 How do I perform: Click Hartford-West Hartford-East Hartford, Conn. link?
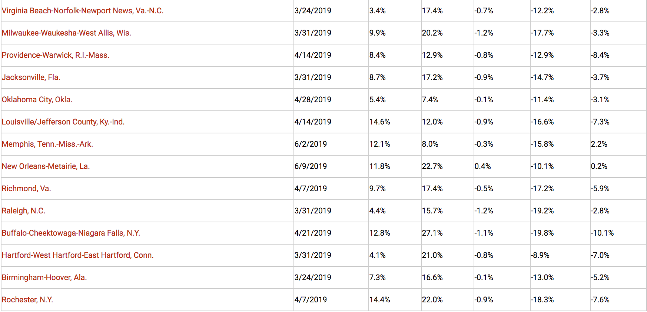tap(77, 255)
